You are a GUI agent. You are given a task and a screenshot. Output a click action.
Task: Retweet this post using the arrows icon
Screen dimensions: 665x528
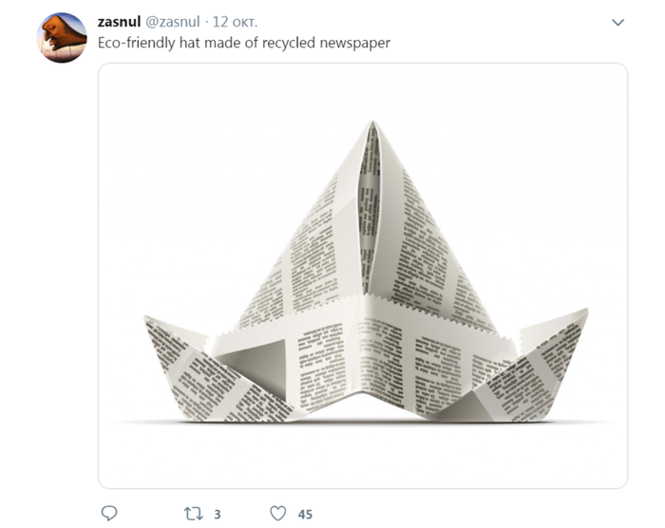[193, 513]
